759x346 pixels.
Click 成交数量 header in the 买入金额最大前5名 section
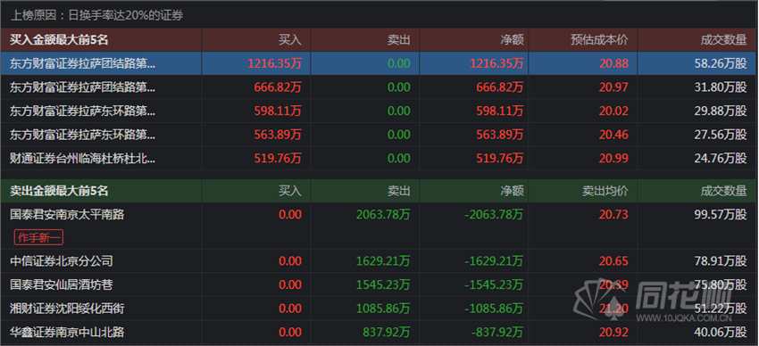[723, 40]
